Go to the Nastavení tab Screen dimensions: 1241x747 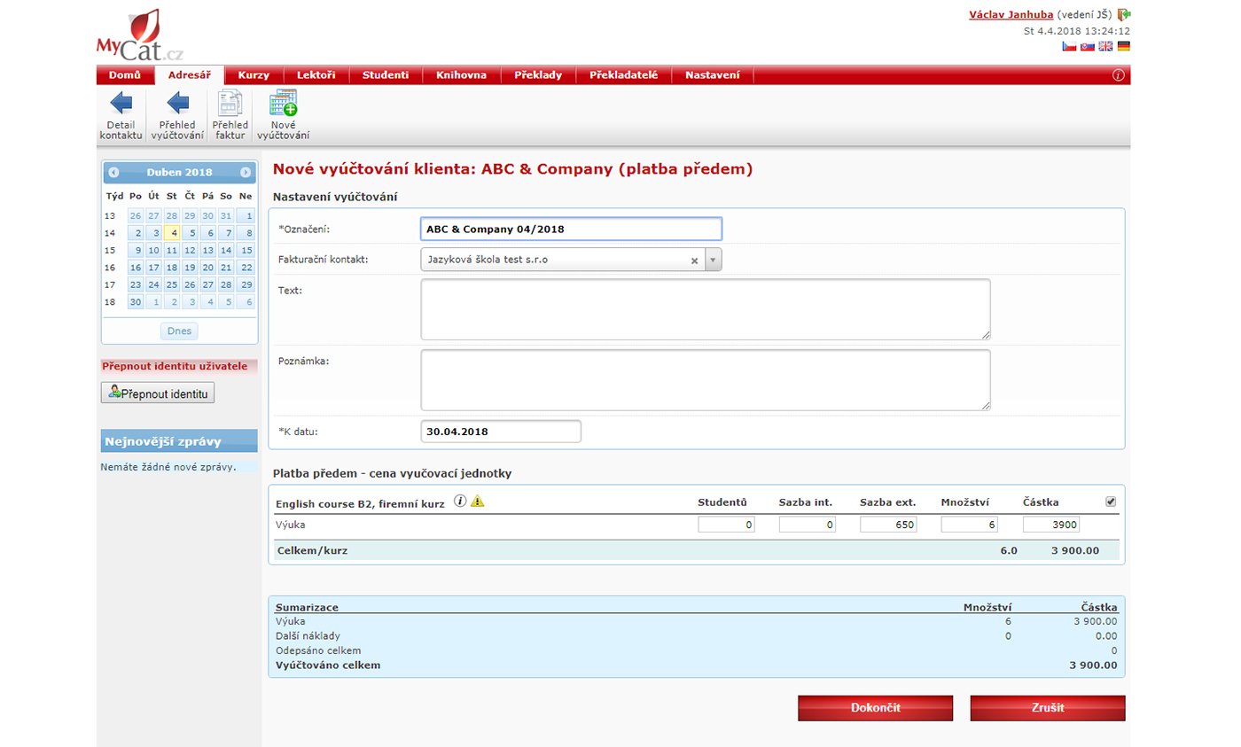pyautogui.click(x=712, y=75)
